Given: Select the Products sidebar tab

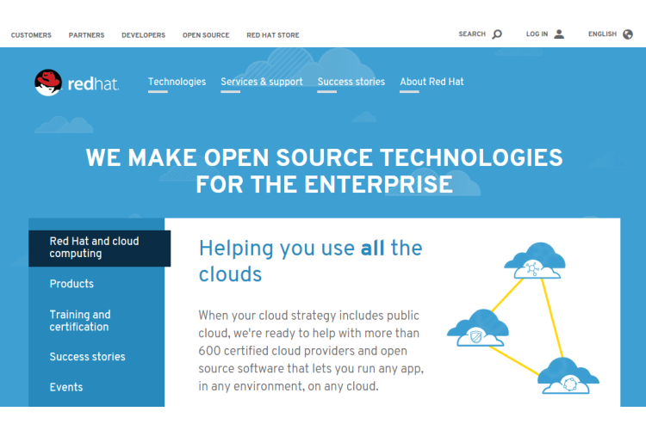Looking at the screenshot, I should 71,284.
